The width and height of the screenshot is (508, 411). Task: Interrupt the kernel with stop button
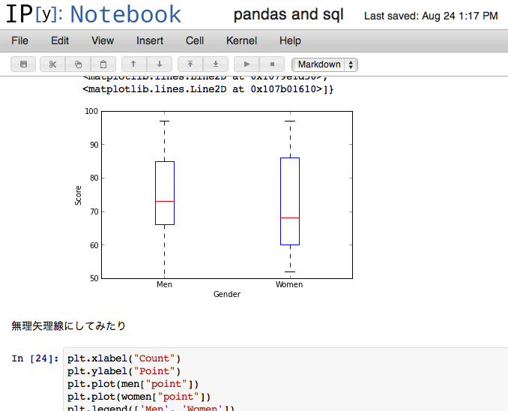coord(272,64)
